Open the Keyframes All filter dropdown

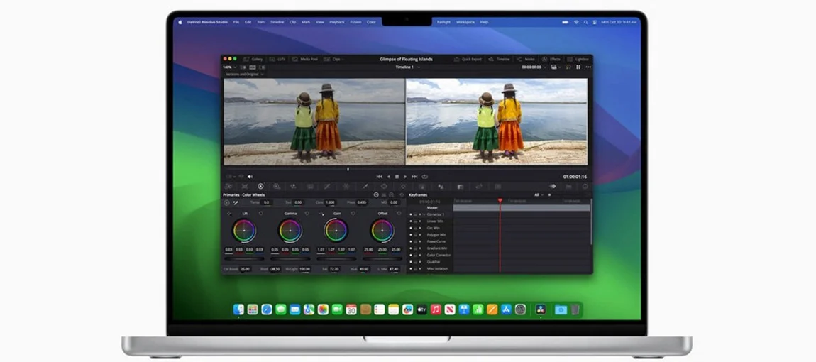click(x=539, y=194)
